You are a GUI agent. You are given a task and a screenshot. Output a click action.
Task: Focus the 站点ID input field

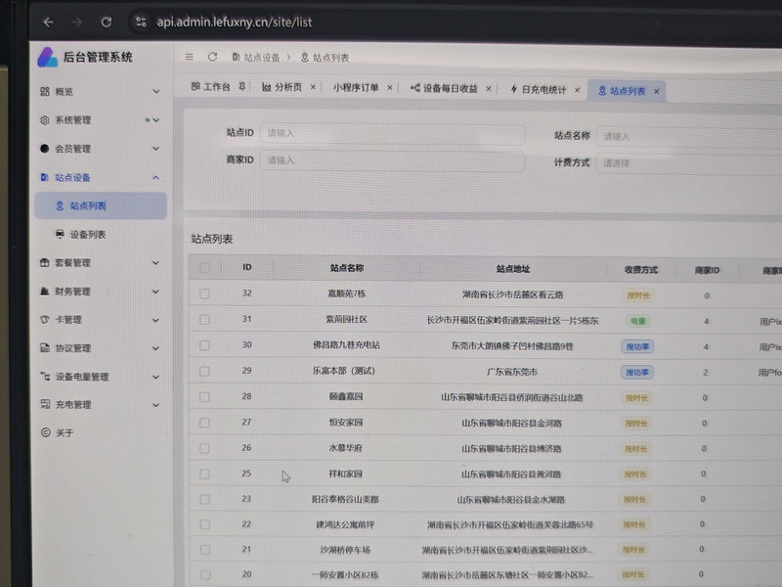point(392,133)
